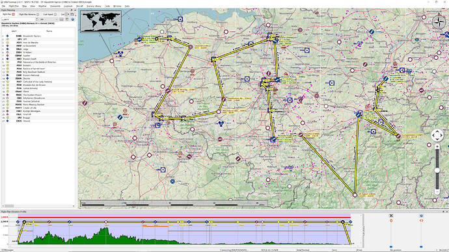Click the help icon beside the elevation profile
The image size is (449, 252).
[421, 216]
